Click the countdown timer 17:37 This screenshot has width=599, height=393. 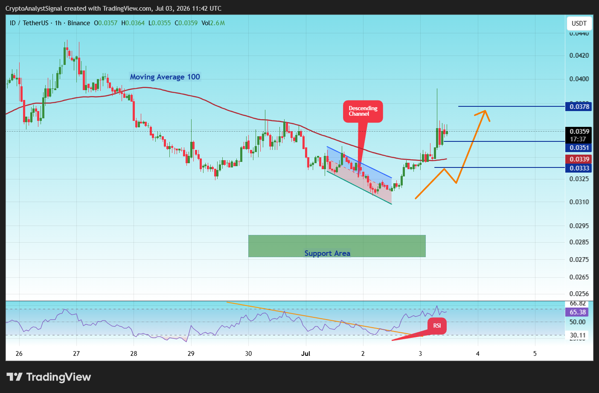(x=578, y=139)
